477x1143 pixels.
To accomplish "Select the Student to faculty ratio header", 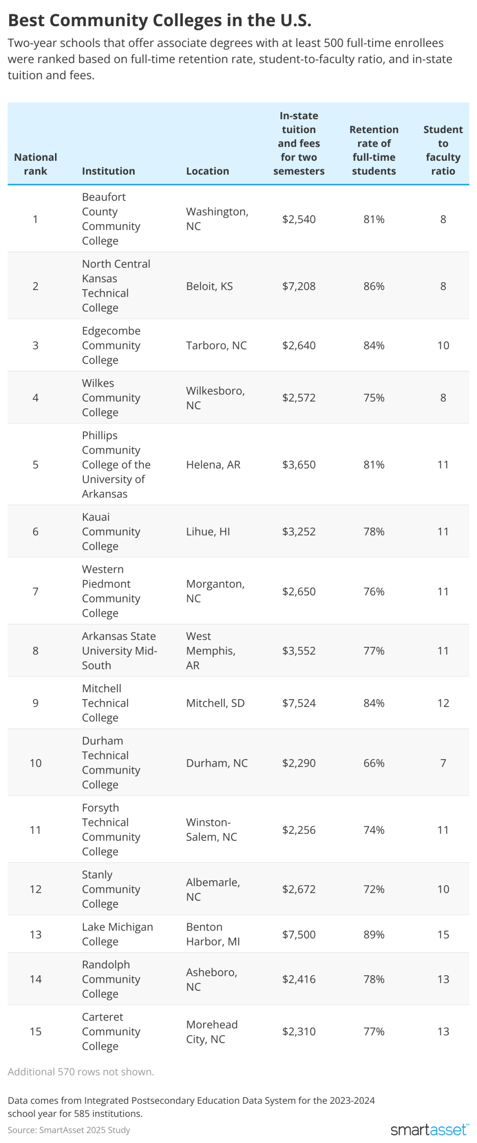I will [x=443, y=150].
